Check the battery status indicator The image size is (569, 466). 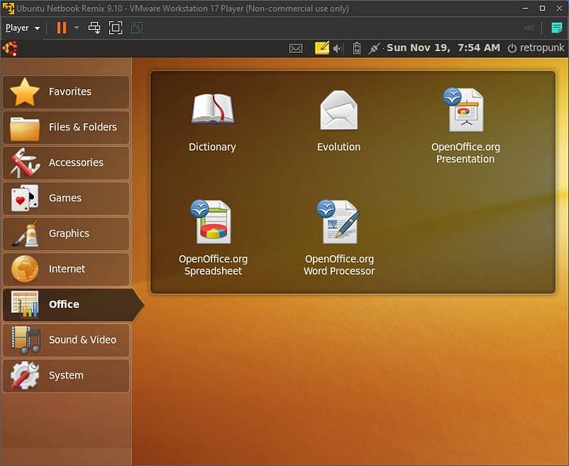356,48
